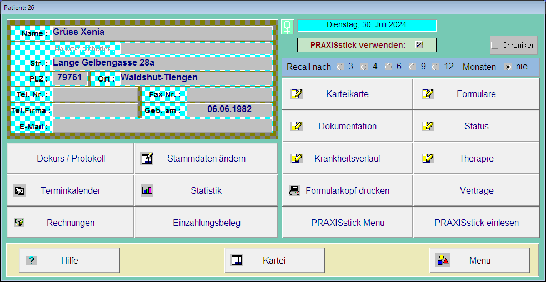Image resolution: width=546 pixels, height=282 pixels.
Task: Click the Kartei list icon
Action: pyautogui.click(x=237, y=260)
